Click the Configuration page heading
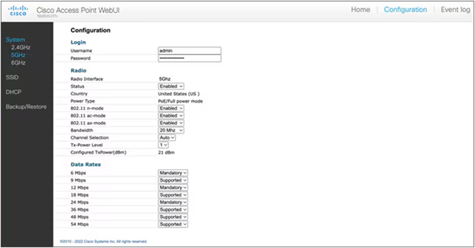 point(90,30)
